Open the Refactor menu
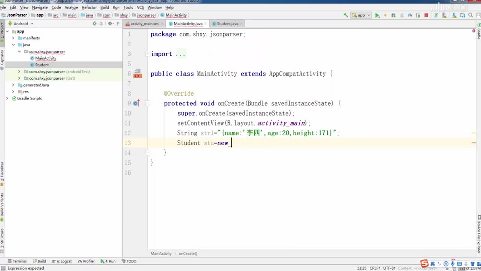Screen dimensions: 481x271 tap(89, 7)
